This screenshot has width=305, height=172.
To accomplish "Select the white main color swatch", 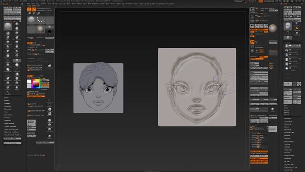I will coord(29,82).
